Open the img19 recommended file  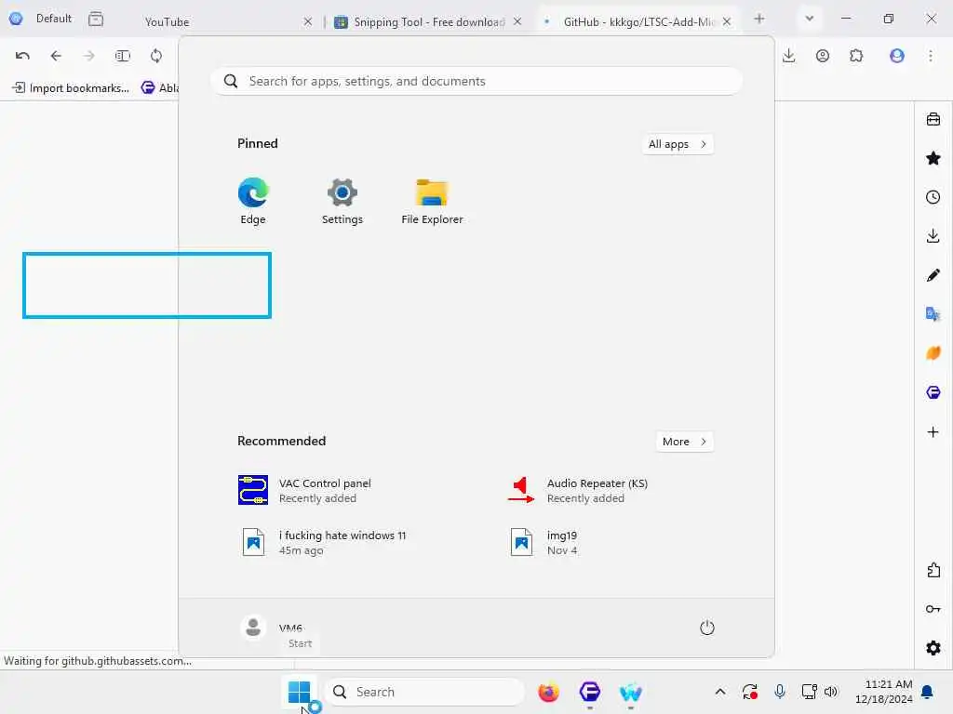[544, 542]
